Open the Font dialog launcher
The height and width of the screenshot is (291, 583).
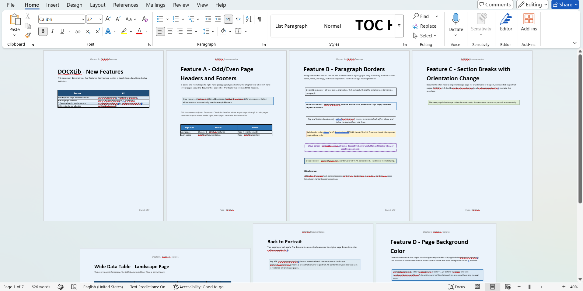coord(150,44)
